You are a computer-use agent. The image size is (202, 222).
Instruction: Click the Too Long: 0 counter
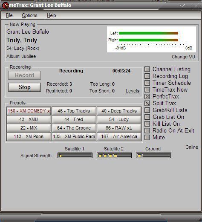[x=102, y=84]
